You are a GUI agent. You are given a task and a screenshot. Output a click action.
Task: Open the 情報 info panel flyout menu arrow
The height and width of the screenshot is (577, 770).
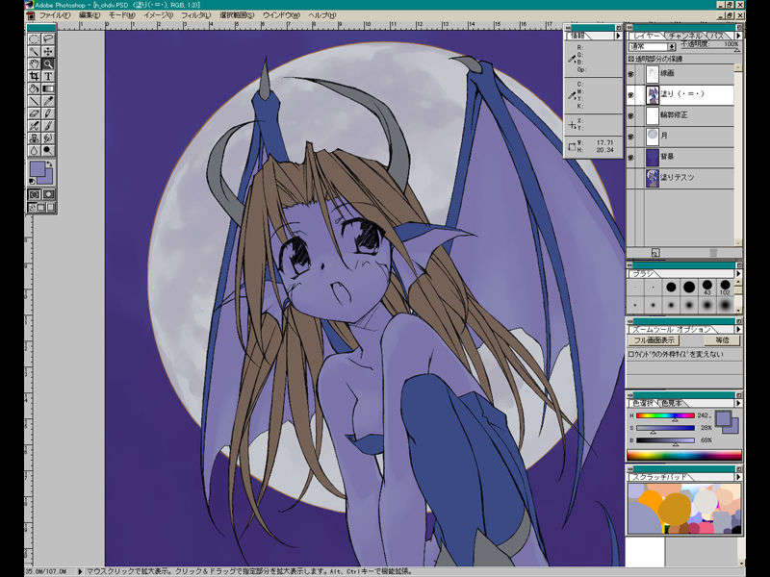pyautogui.click(x=618, y=36)
